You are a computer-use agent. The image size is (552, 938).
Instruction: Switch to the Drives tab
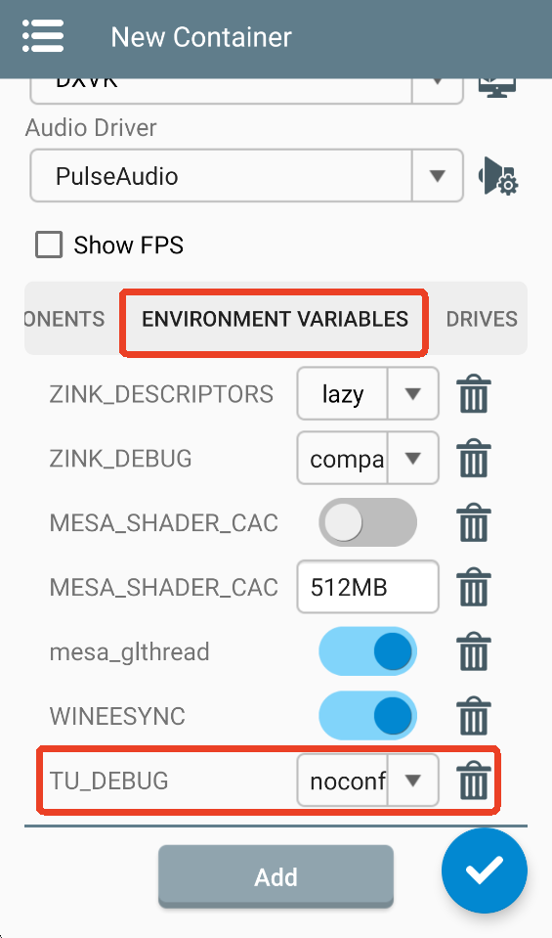point(482,319)
